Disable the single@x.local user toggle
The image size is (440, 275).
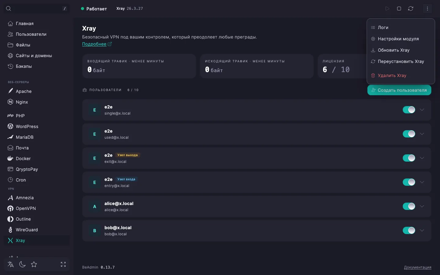pyautogui.click(x=409, y=110)
